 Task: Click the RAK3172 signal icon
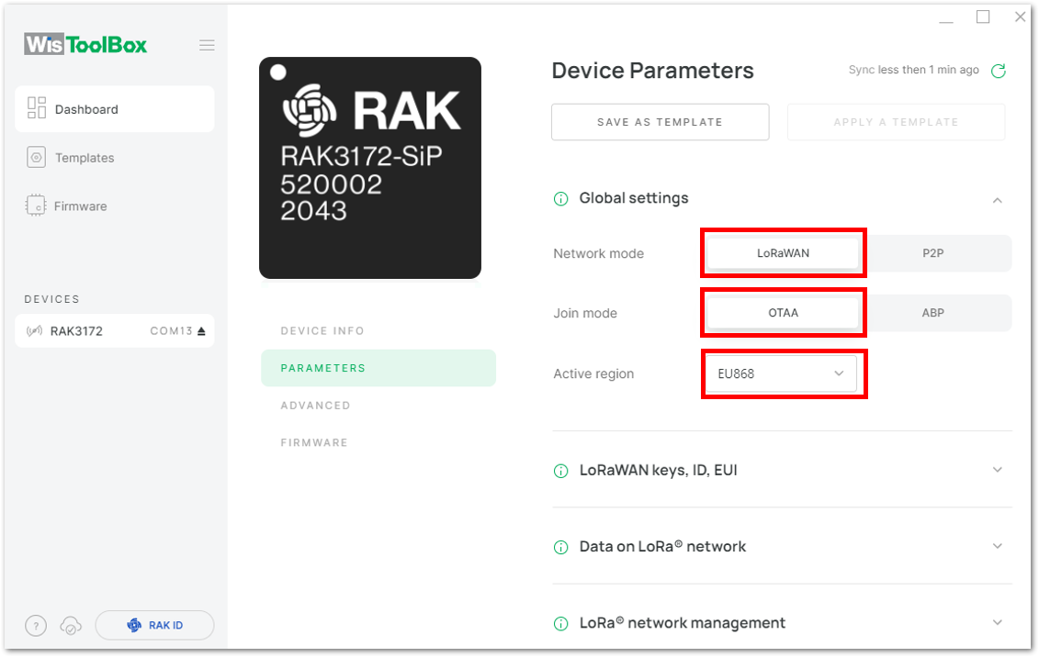(35, 331)
